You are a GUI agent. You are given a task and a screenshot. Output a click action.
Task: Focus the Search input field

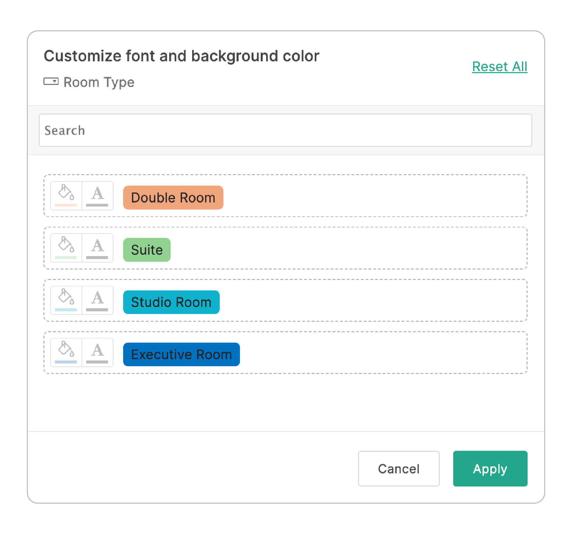[x=285, y=130]
